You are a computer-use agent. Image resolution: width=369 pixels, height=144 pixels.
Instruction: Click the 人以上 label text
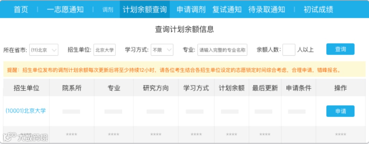pos(305,50)
